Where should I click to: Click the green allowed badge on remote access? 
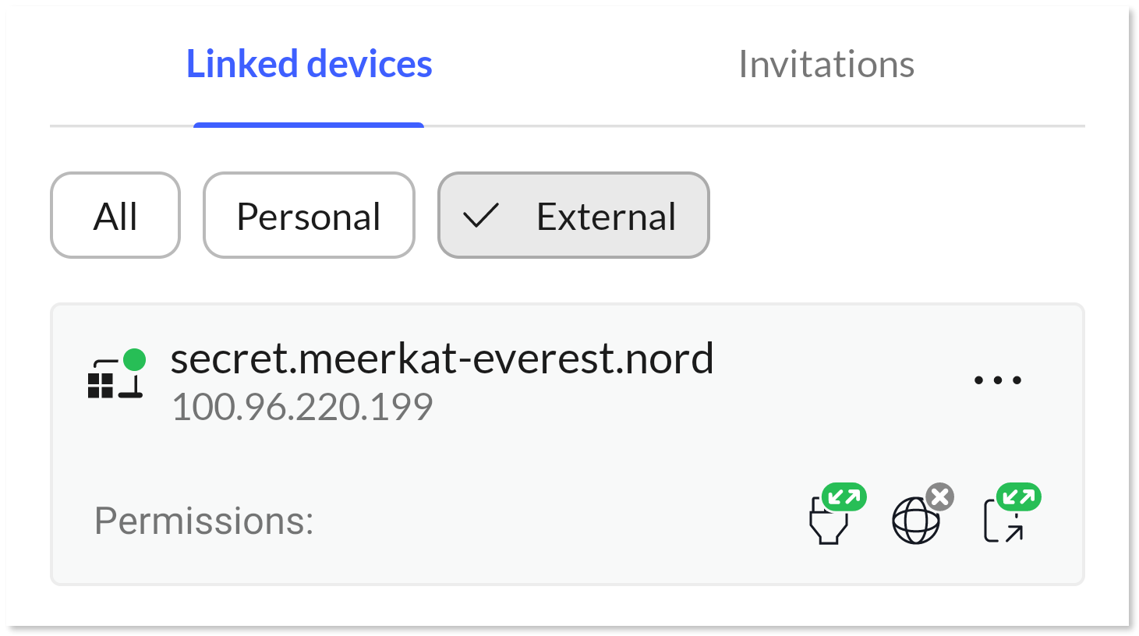(845, 496)
